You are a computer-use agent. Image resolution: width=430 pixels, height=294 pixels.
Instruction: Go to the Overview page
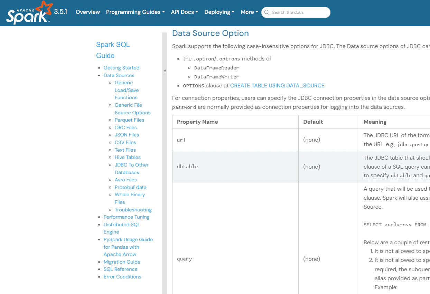88,12
